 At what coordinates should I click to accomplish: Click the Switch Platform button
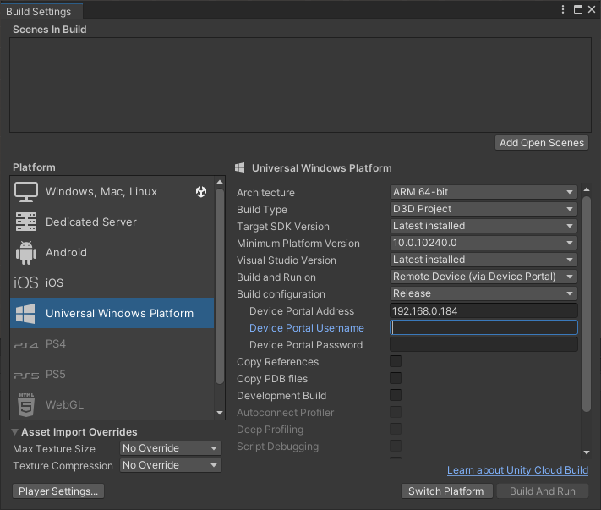coord(445,491)
